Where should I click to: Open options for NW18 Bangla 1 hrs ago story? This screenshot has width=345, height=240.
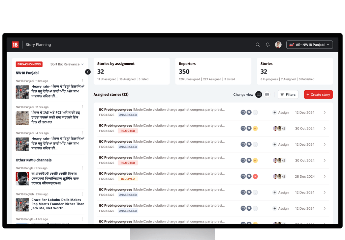(82, 168)
